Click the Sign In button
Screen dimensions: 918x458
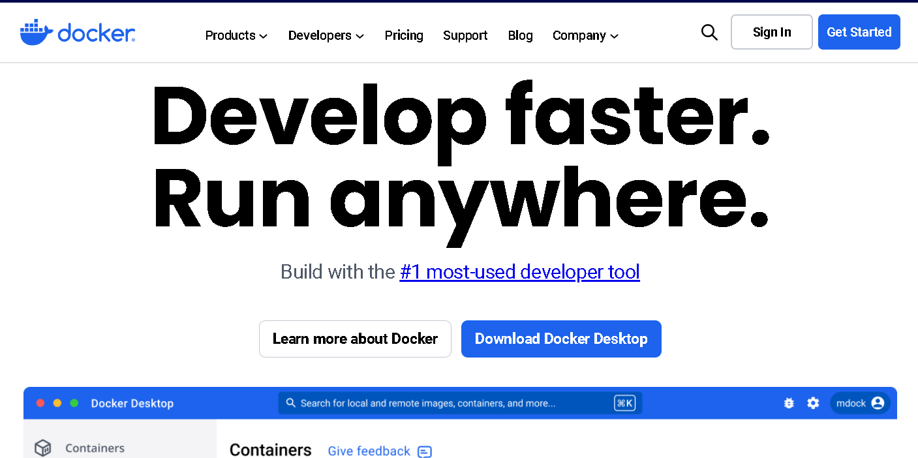772,32
